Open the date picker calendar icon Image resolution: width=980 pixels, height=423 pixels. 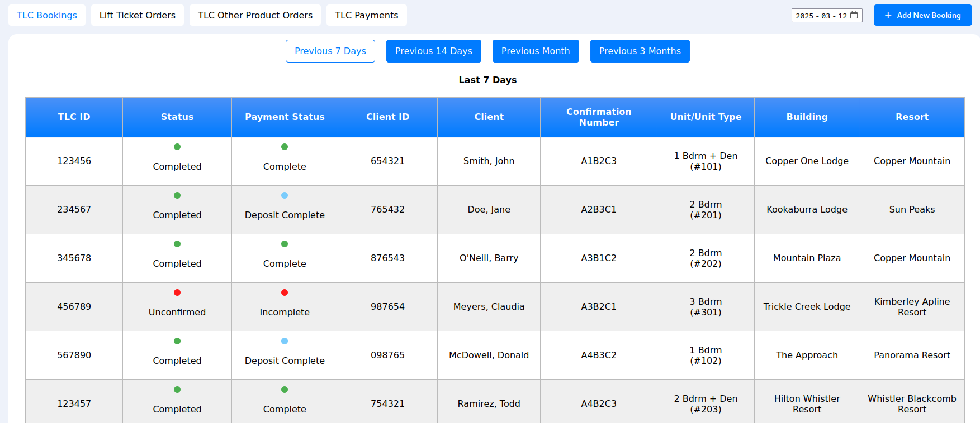(x=854, y=15)
